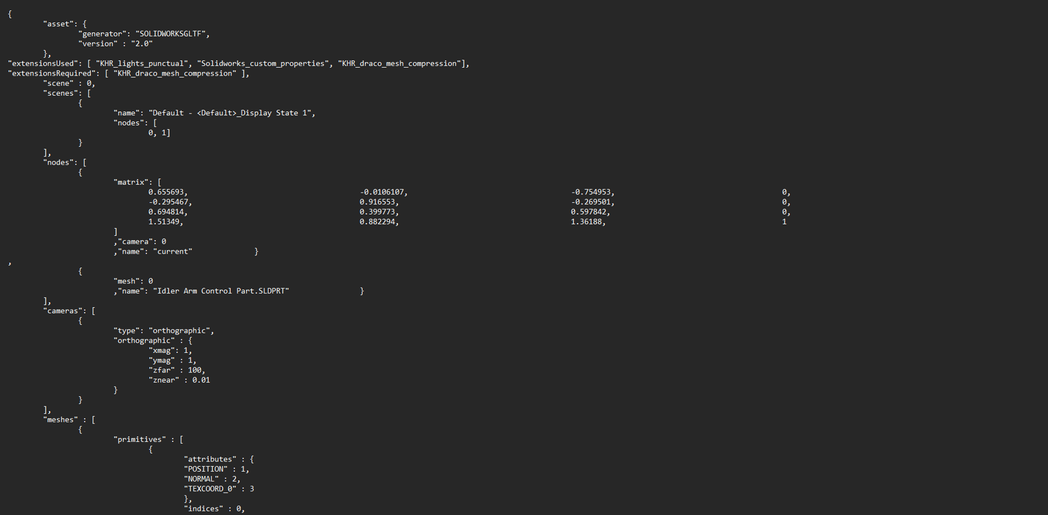Click the "Idler Arm Control Part.SLDPRT" name
The height and width of the screenshot is (515, 1048).
coord(221,291)
